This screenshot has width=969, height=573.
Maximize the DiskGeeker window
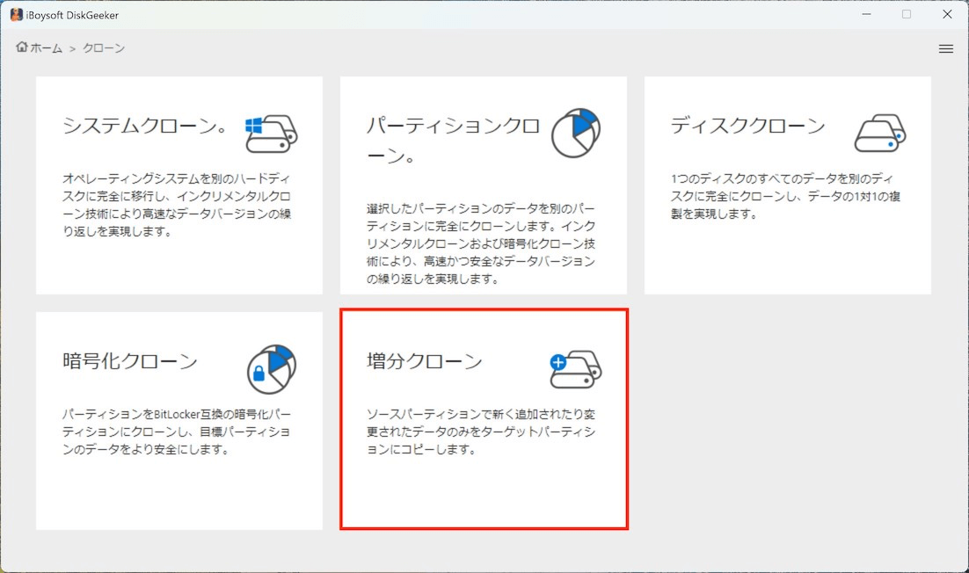(907, 14)
